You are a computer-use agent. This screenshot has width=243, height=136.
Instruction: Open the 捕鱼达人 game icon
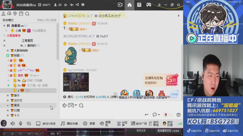124,94
